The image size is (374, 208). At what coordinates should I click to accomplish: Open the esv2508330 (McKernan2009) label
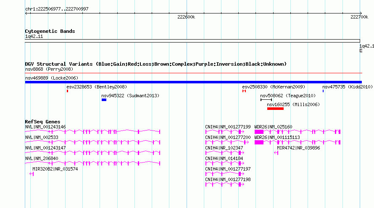tap(274, 87)
